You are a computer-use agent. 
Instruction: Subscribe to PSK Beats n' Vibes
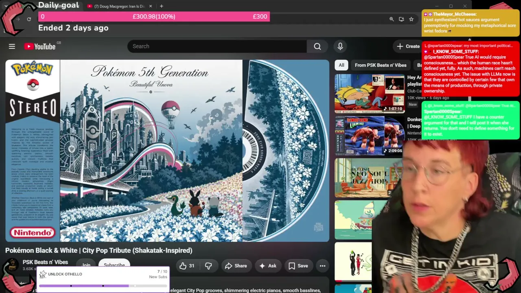[114, 265]
